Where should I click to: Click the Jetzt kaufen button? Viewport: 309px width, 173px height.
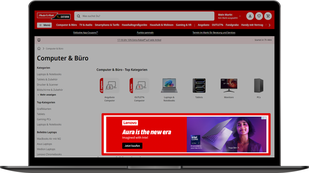click(x=132, y=146)
